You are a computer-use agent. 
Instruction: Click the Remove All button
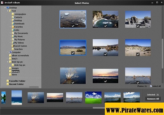(x=153, y=99)
